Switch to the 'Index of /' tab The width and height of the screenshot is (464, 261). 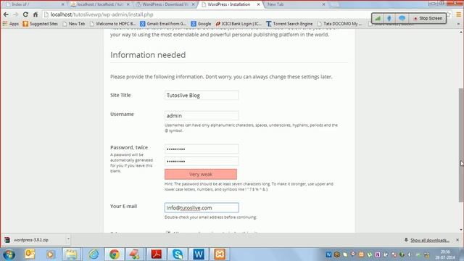tap(33, 4)
